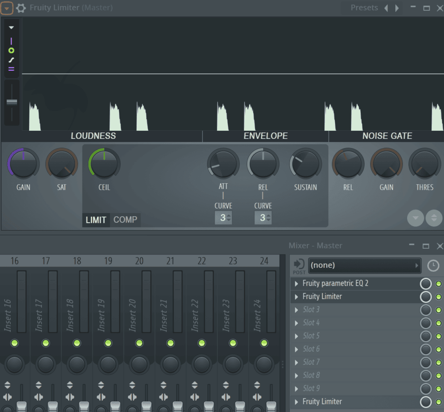Click the SUSTAIN knob

pyautogui.click(x=306, y=163)
